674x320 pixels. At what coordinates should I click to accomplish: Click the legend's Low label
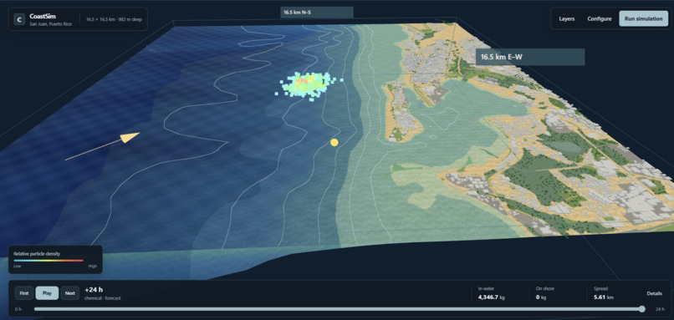point(17,267)
